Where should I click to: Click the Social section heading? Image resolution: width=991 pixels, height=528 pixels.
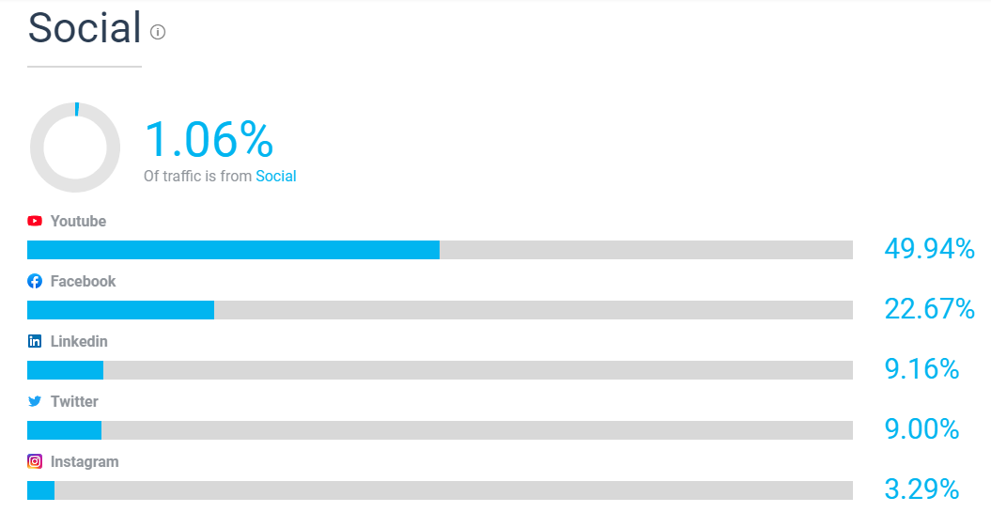(84, 28)
